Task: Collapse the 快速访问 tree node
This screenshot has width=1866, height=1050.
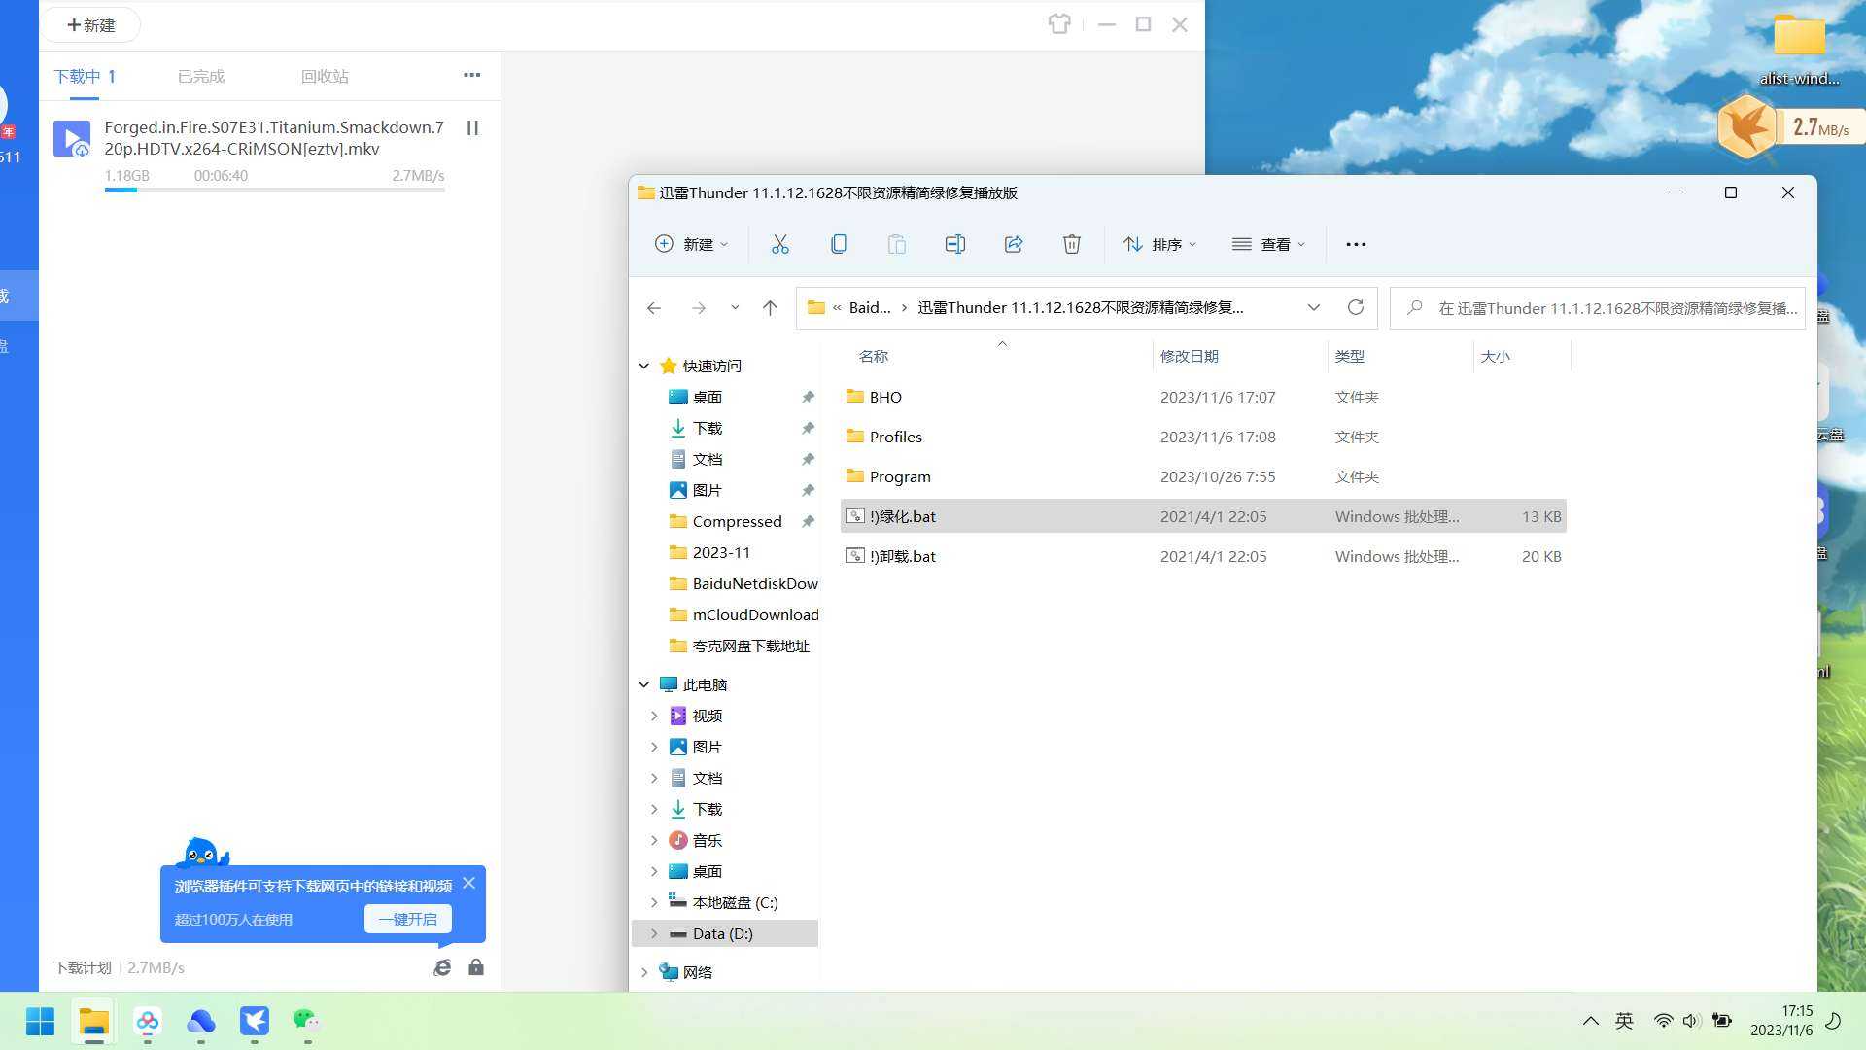Action: pos(643,366)
